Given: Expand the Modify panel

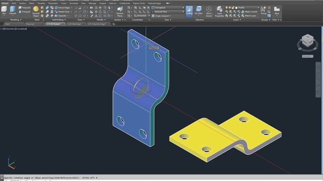Looking at the screenshot, I should point(101,20).
